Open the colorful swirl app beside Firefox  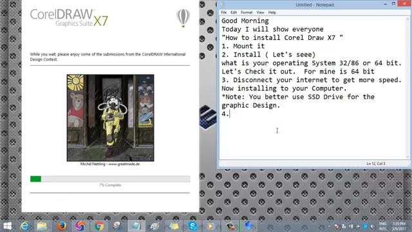pyautogui.click(x=80, y=226)
